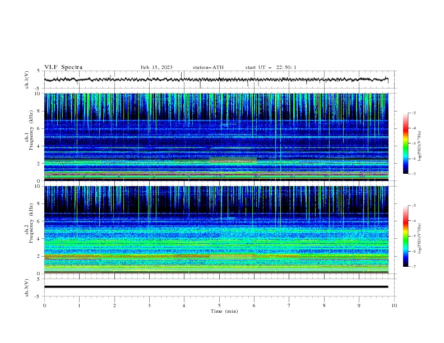Viewport: 444px width, 343px height.
Task: Click the "ch.3(V)" axis label
Action: pos(27,288)
